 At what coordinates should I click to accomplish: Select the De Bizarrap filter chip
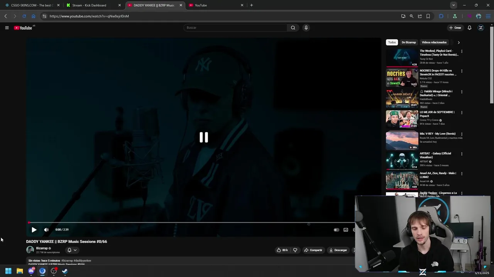click(x=409, y=42)
